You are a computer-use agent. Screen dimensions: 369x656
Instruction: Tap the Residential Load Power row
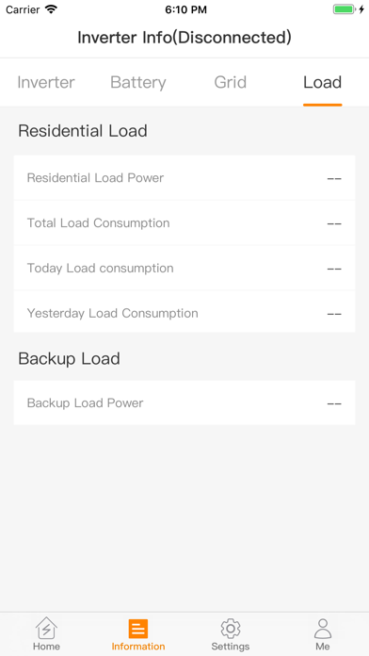point(184,178)
